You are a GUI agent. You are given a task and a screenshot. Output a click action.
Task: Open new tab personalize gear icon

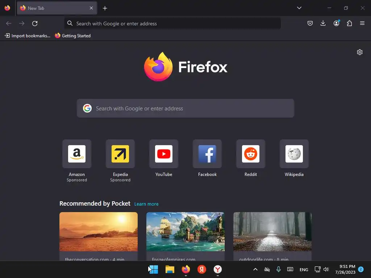click(360, 52)
